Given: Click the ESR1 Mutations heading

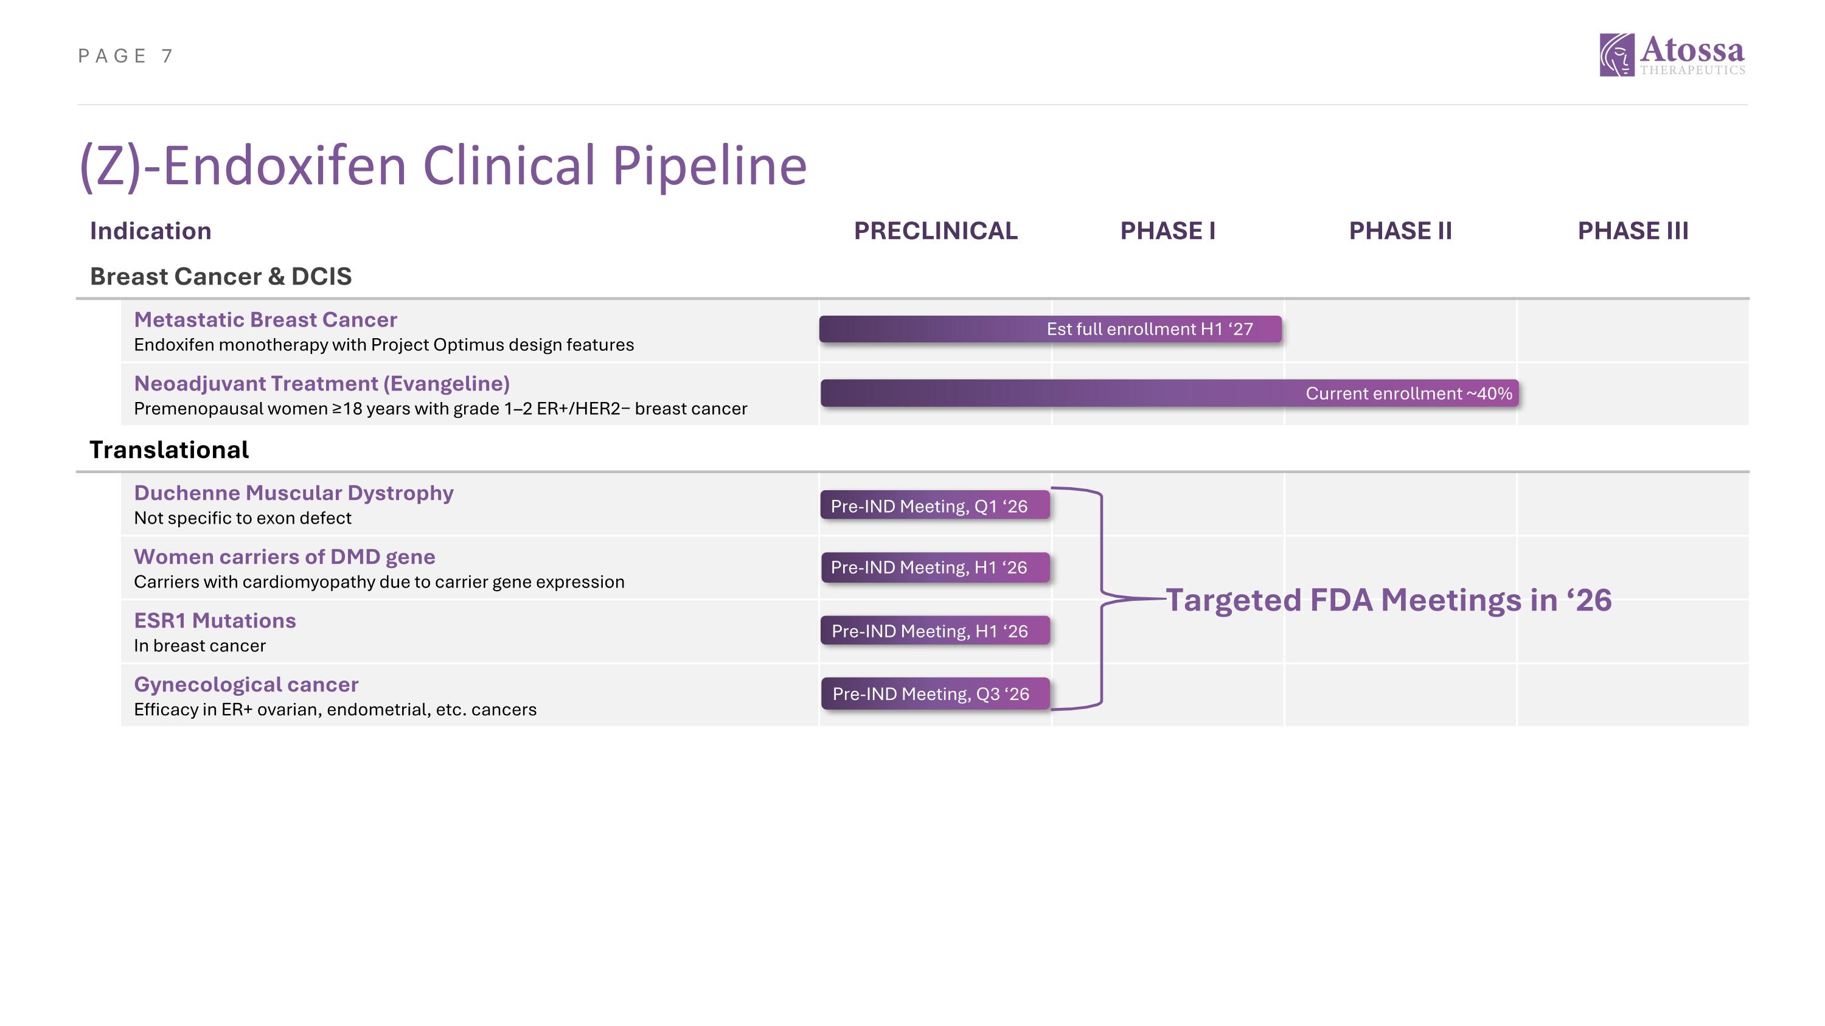Looking at the screenshot, I should click(215, 620).
